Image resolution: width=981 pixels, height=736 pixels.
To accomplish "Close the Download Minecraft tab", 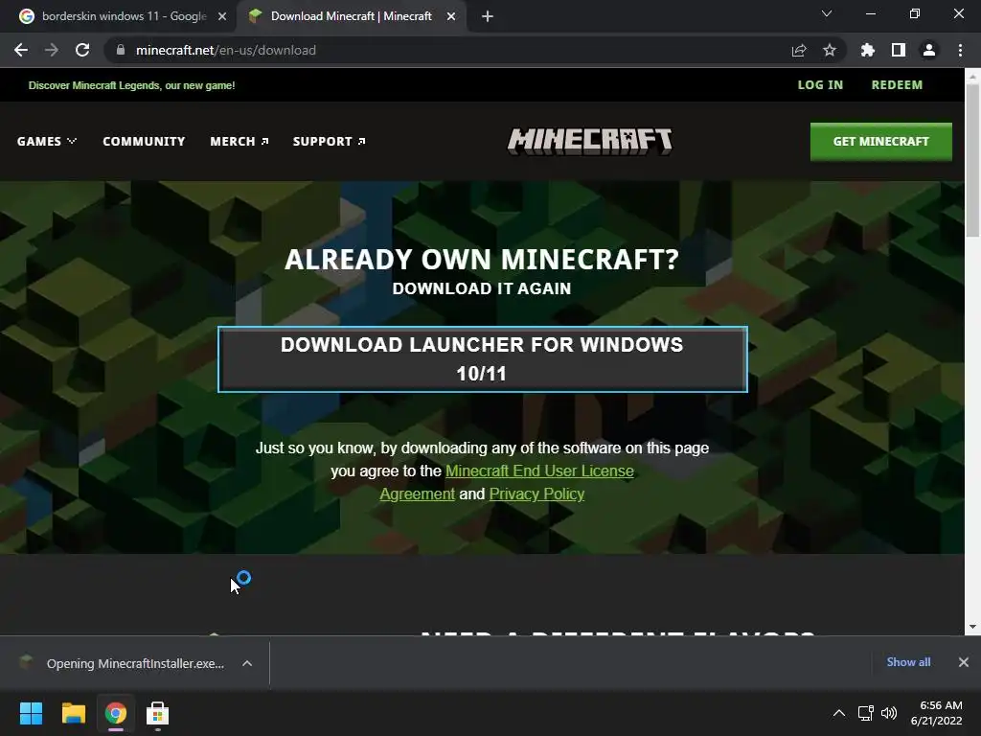I will [x=451, y=16].
